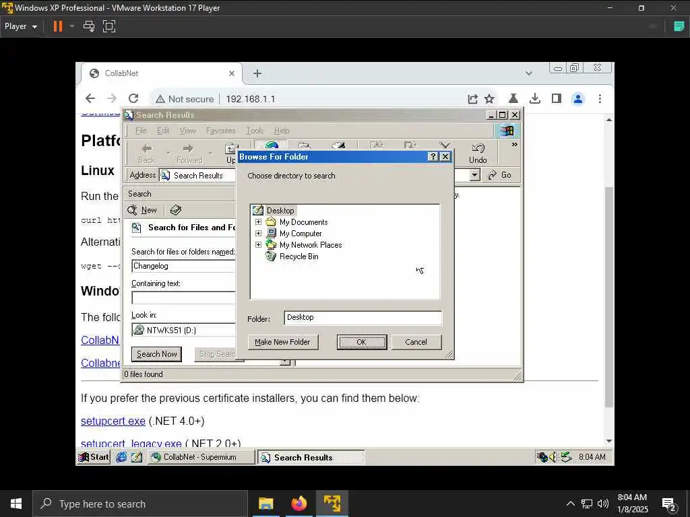
Task: Open Windows File Explorer on host taskbar
Action: (265, 504)
